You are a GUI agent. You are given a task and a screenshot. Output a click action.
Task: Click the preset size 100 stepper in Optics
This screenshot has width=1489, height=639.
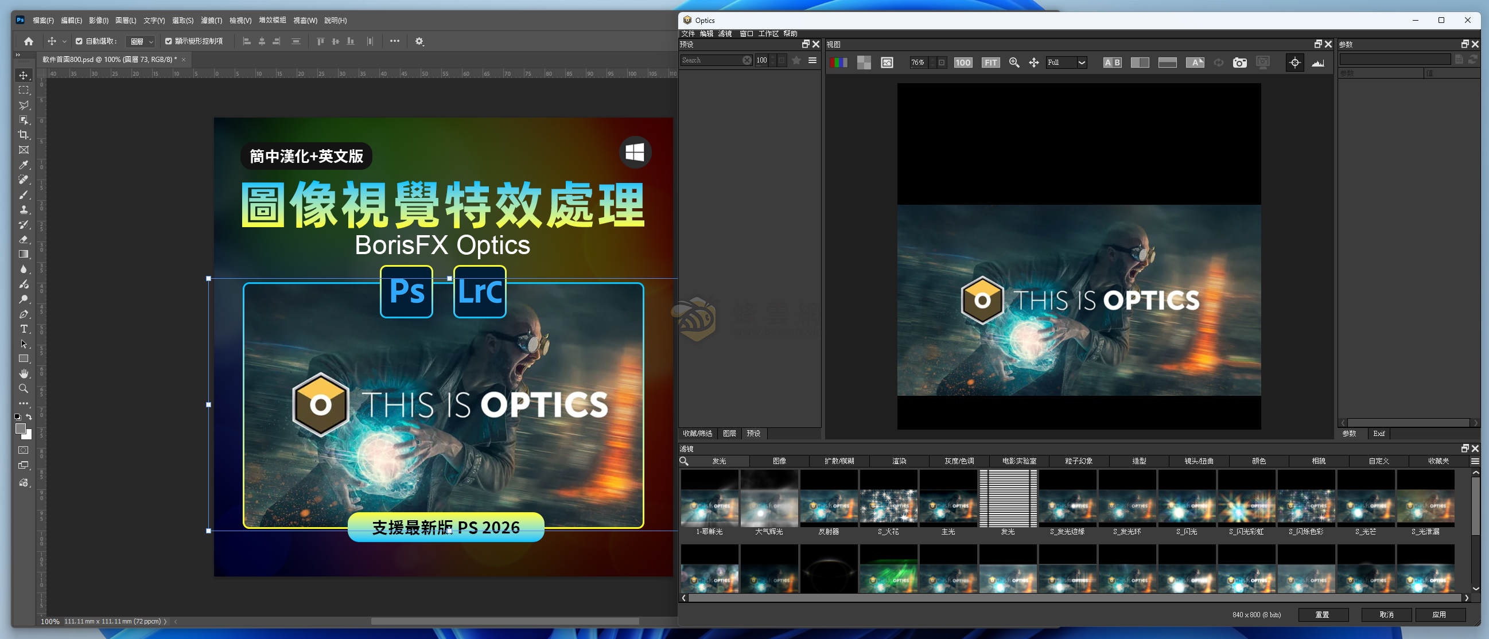click(x=773, y=60)
